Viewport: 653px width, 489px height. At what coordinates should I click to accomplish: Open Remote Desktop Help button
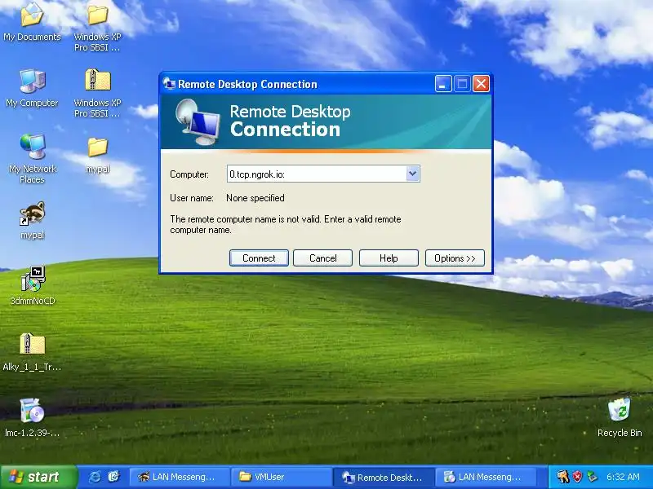389,258
